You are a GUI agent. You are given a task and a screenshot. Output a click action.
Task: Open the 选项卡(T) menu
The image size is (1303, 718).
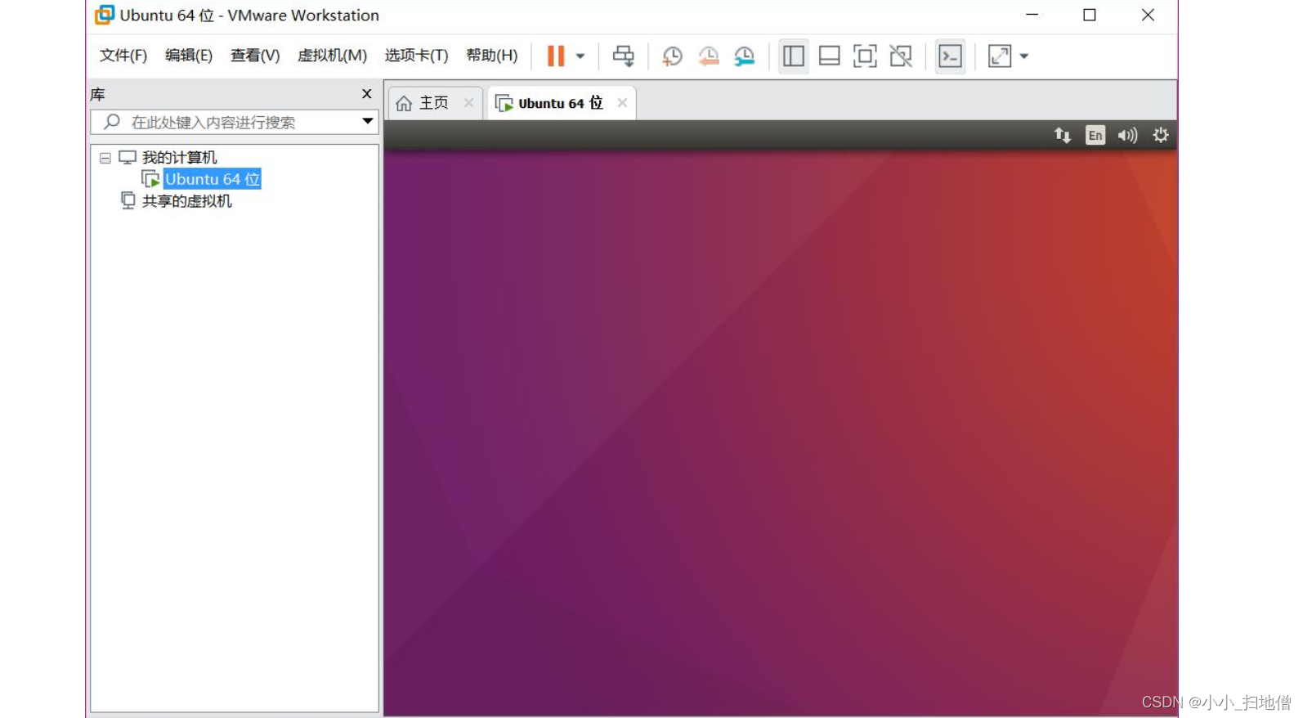coord(417,56)
